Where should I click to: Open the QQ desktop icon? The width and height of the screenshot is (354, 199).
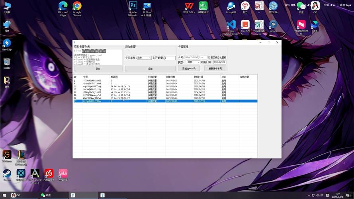pos(315,6)
